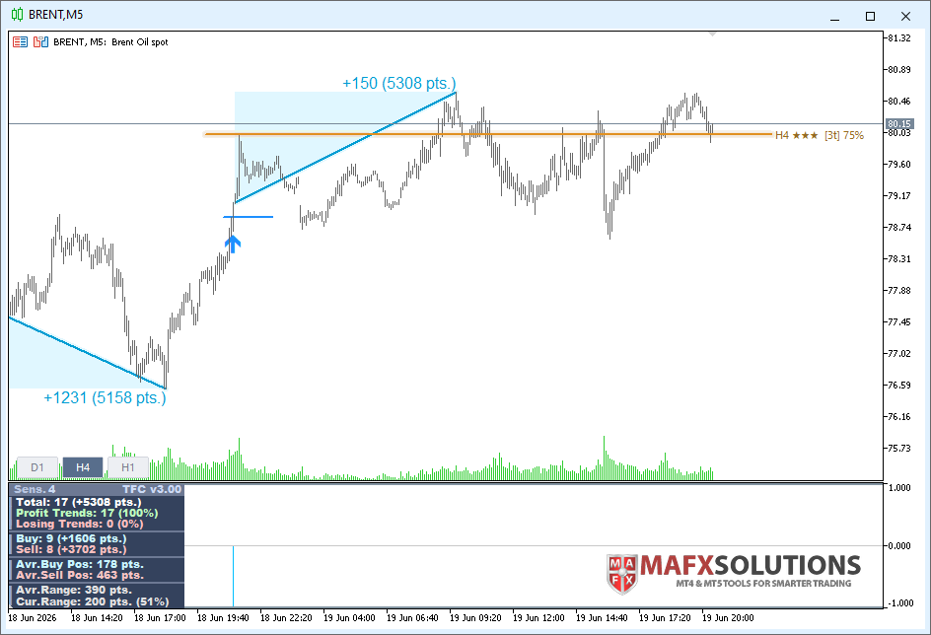The width and height of the screenshot is (931, 635).
Task: Click the Avr.Buy Pos: 178 pts. line
Action: click(x=80, y=564)
